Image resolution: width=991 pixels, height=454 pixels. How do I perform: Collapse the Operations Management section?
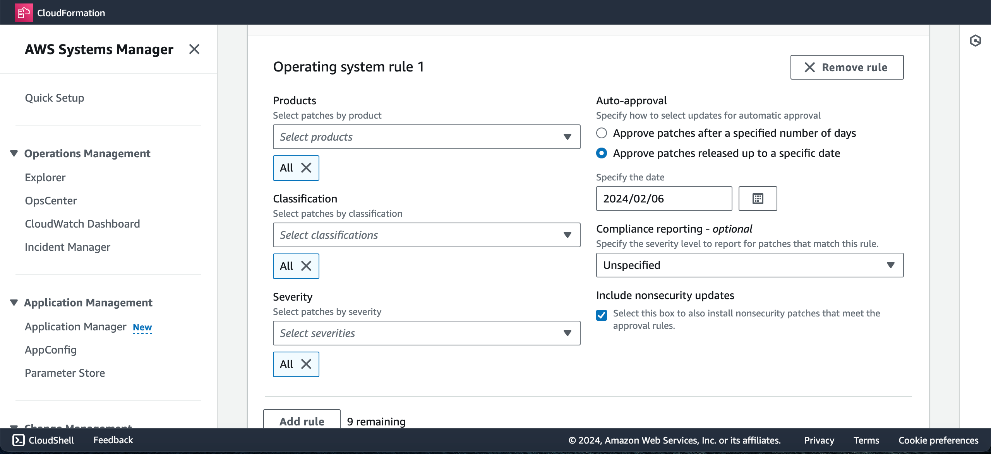14,153
